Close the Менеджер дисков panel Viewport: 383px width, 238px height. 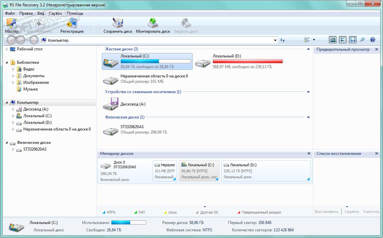(309, 154)
